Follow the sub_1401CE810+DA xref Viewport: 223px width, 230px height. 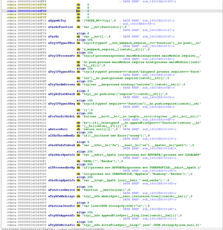(x=158, y=107)
